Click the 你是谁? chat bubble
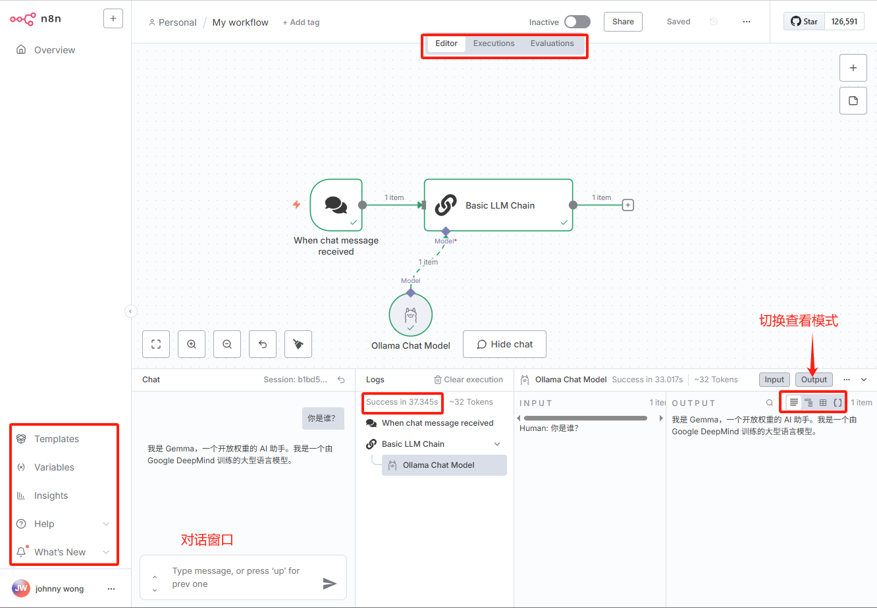877x608 pixels. (323, 418)
